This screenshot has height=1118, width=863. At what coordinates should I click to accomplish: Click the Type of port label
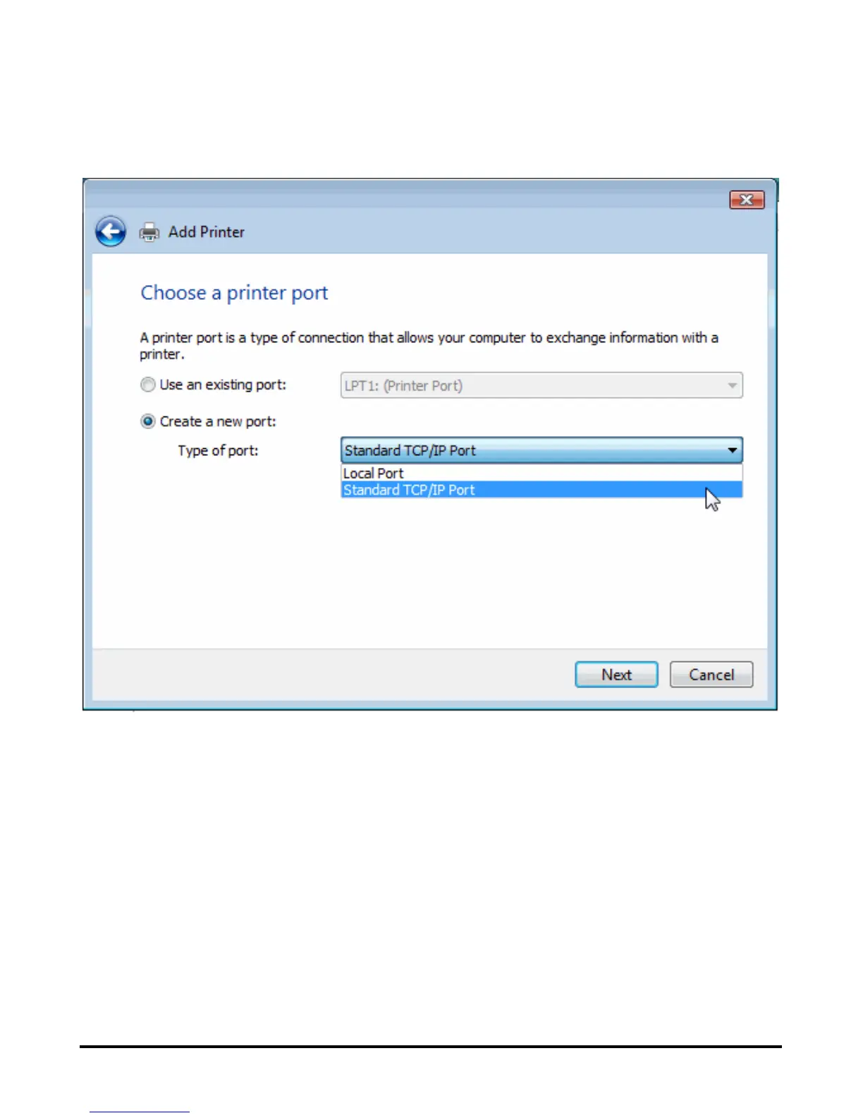tap(218, 450)
